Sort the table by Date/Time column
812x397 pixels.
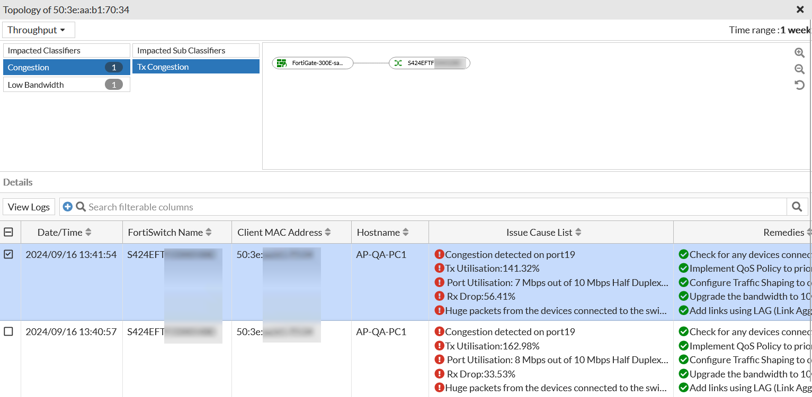tap(88, 232)
